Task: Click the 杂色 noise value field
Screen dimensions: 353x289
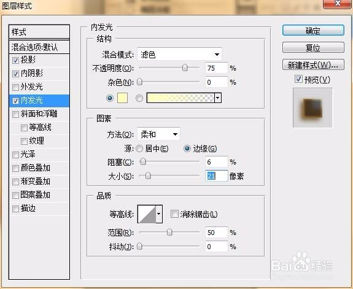Action: pyautogui.click(x=216, y=82)
